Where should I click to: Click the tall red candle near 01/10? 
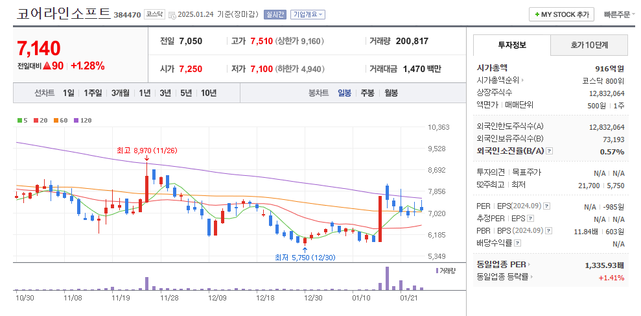380,219
